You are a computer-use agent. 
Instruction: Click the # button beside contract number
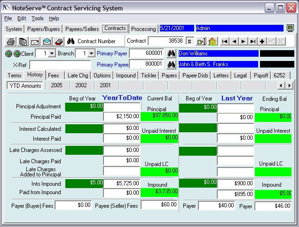pos(189,41)
